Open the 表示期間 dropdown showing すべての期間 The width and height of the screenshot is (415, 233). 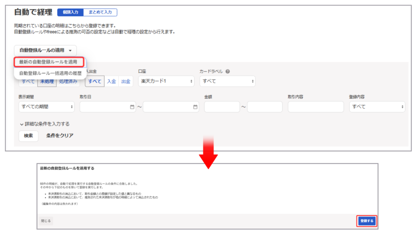click(x=47, y=107)
